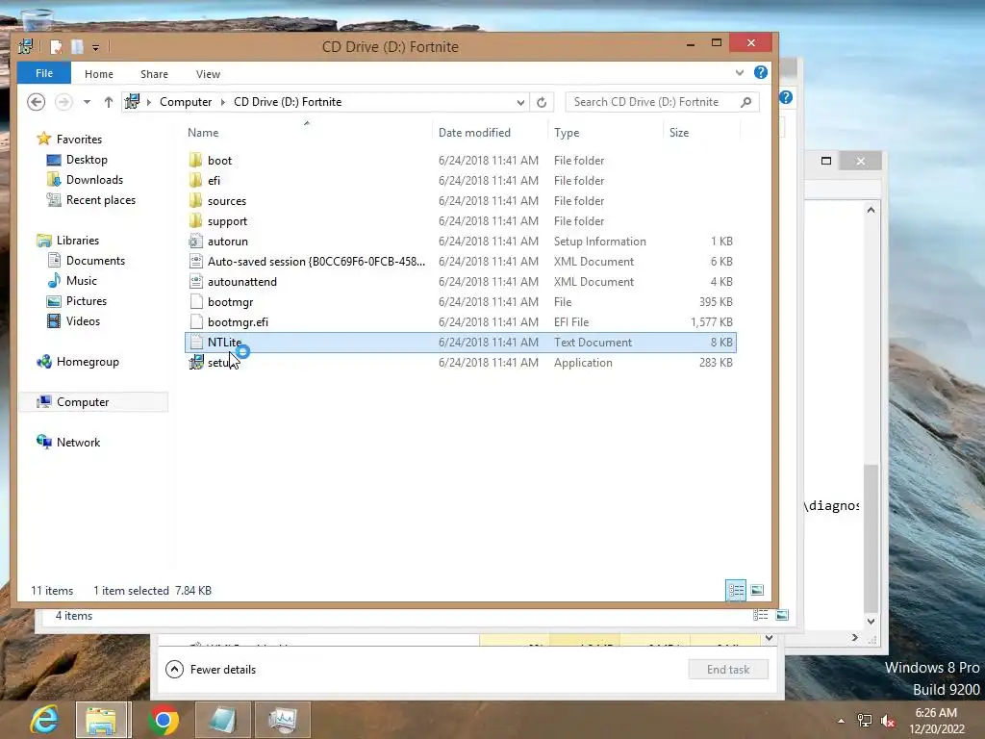985x739 pixels.
Task: Open the Customize Quick Access Toolbar dropdown
Action: point(95,47)
